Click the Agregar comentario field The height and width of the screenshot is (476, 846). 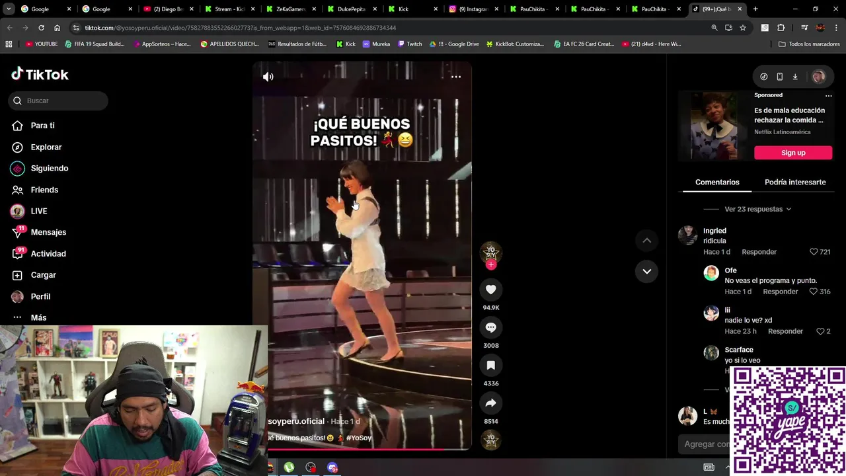coord(707,444)
